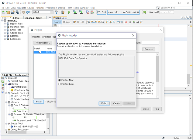
Task: Select the Restart Later radio button
Action: [60, 84]
